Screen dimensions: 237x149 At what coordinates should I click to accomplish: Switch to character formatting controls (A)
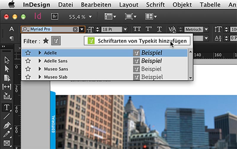pos(12,29)
